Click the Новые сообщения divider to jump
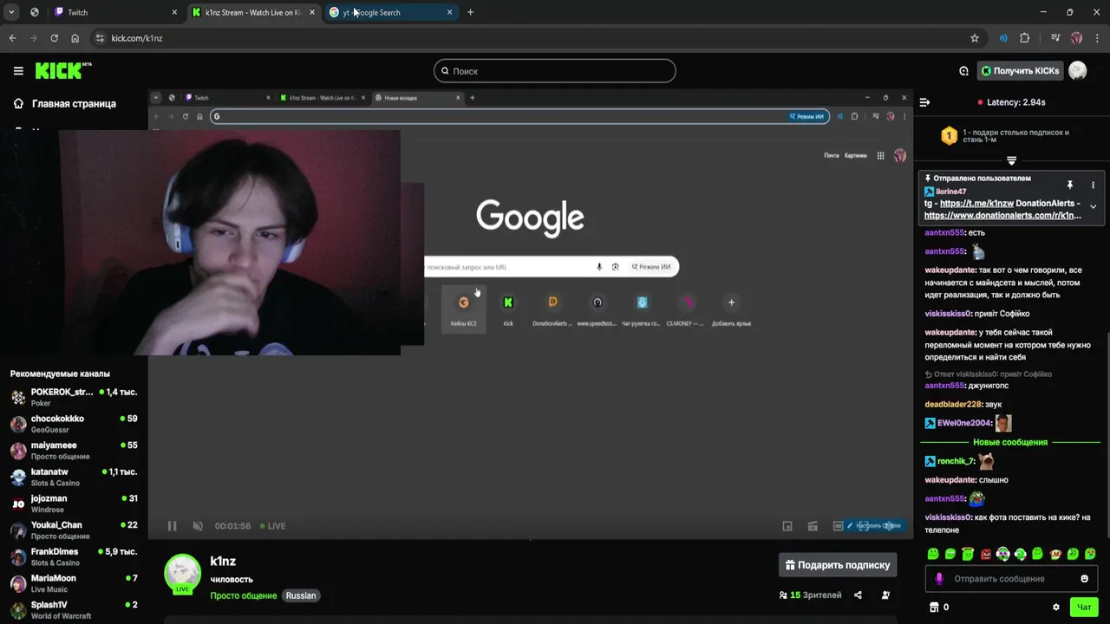 coord(1010,442)
